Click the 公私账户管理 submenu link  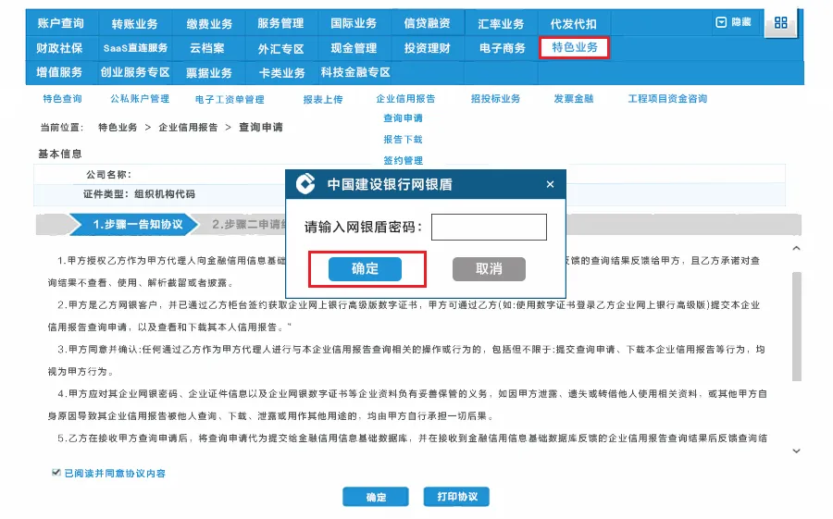140,99
